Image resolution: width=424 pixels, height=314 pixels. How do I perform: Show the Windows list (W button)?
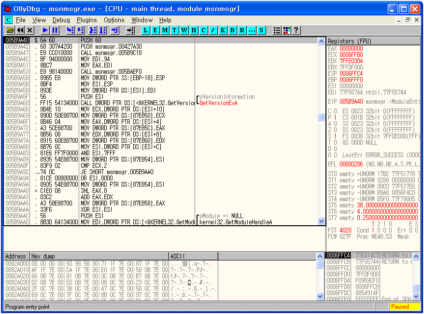[184, 30]
